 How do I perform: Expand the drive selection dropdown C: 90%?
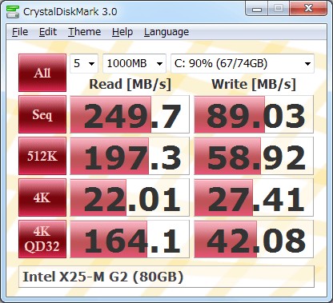pyautogui.click(x=243, y=63)
